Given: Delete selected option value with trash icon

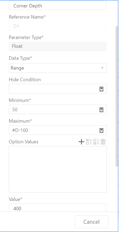Looking at the screenshot, I should [103, 142].
